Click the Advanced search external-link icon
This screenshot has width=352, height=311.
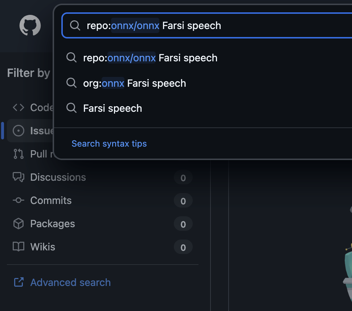pos(19,282)
